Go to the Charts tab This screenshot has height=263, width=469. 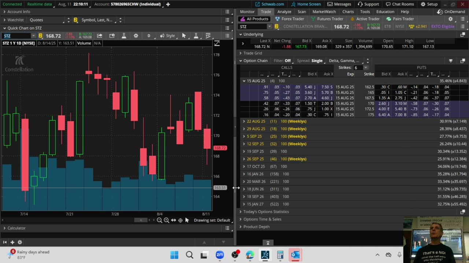[348, 12]
